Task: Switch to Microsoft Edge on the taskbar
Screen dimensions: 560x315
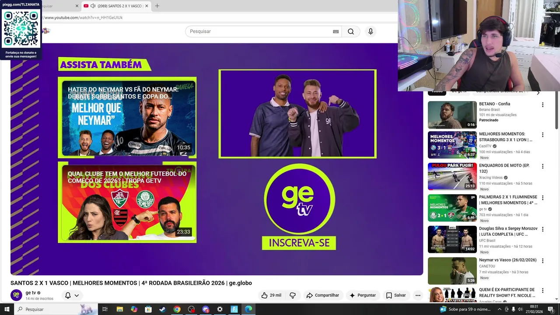Action: (x=248, y=309)
